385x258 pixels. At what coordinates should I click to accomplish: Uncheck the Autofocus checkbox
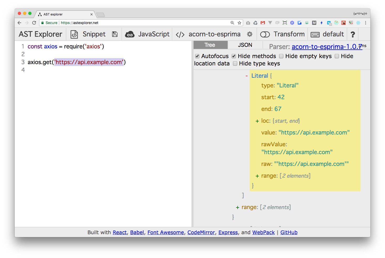coord(197,56)
